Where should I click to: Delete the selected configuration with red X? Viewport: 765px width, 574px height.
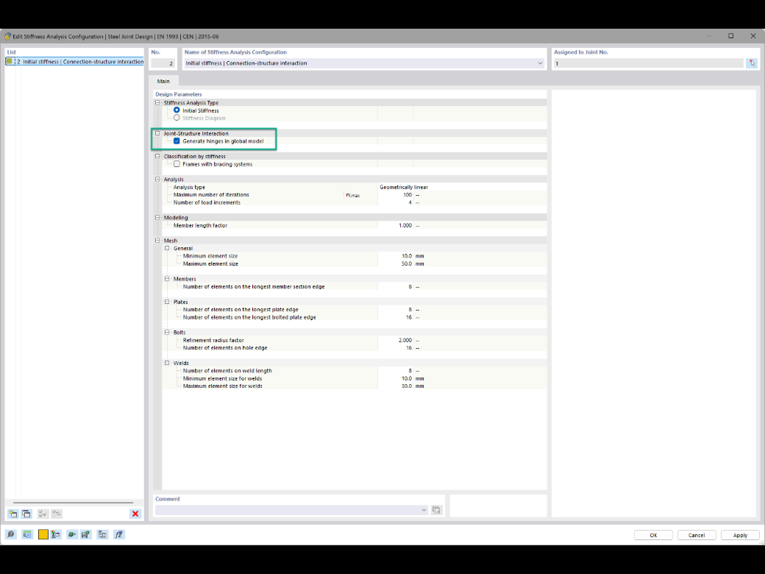point(135,514)
